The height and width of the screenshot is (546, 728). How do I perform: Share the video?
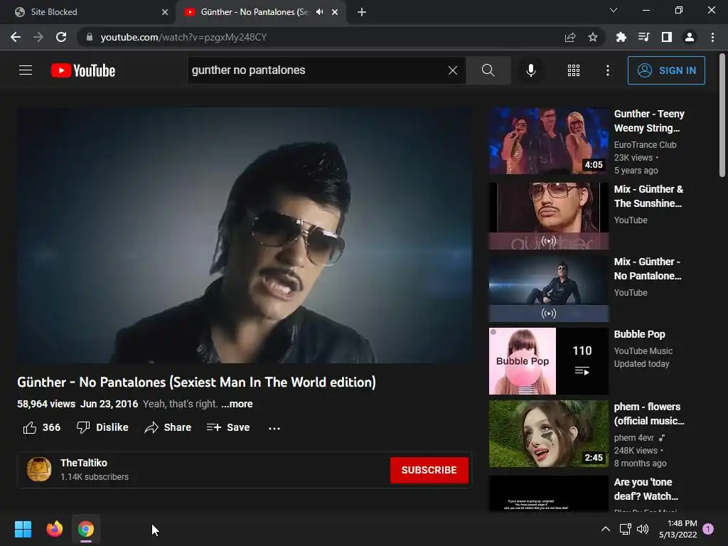coord(168,427)
